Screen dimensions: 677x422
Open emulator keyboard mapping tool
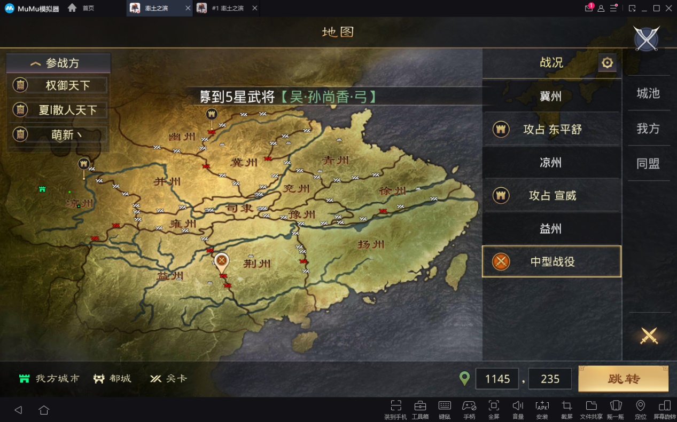(x=445, y=409)
